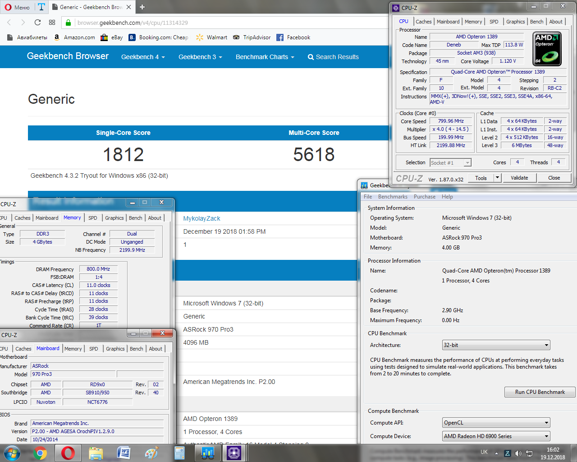Screen dimensions: 577x462
Task: Open the Amazon.com bookmark
Action: coord(74,37)
